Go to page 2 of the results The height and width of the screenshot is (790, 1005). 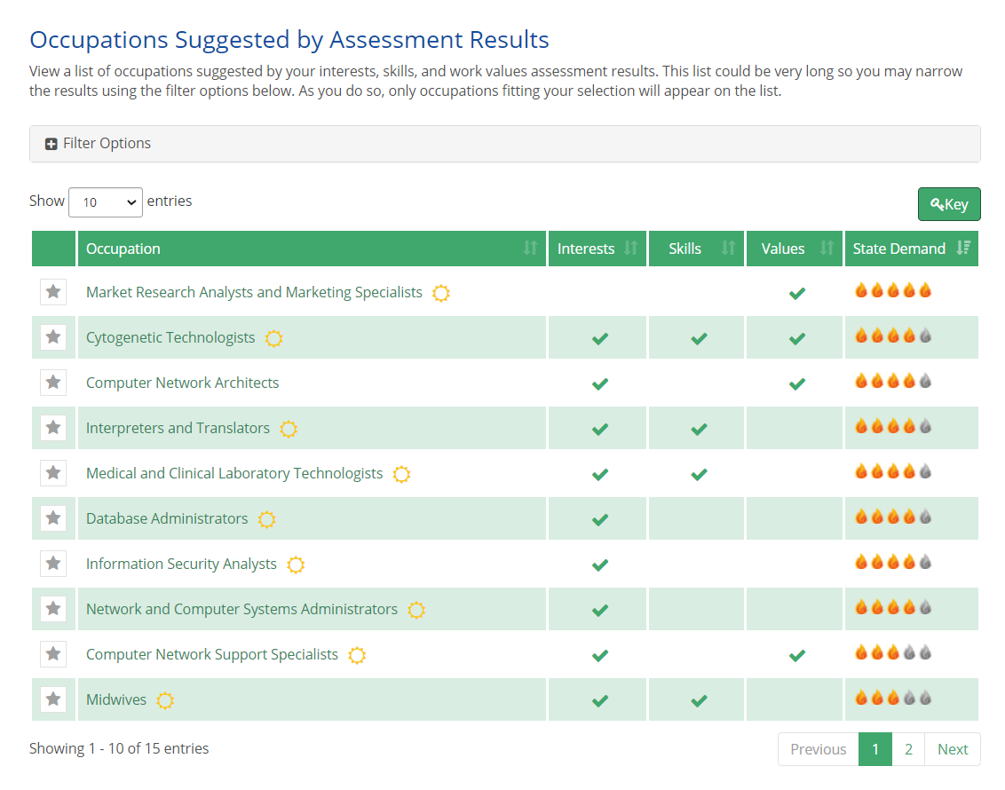tap(908, 748)
